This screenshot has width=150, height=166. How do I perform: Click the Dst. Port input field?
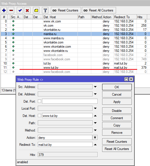click(x=70, y=101)
